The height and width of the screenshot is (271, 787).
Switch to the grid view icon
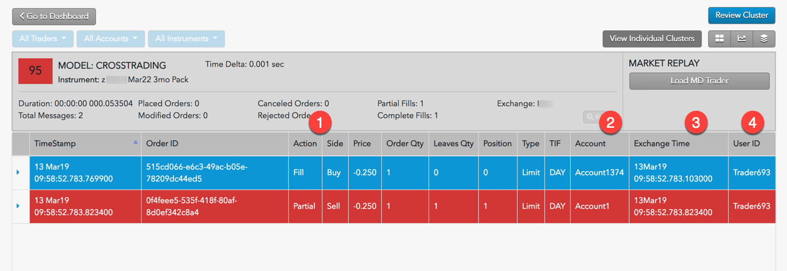click(720, 39)
